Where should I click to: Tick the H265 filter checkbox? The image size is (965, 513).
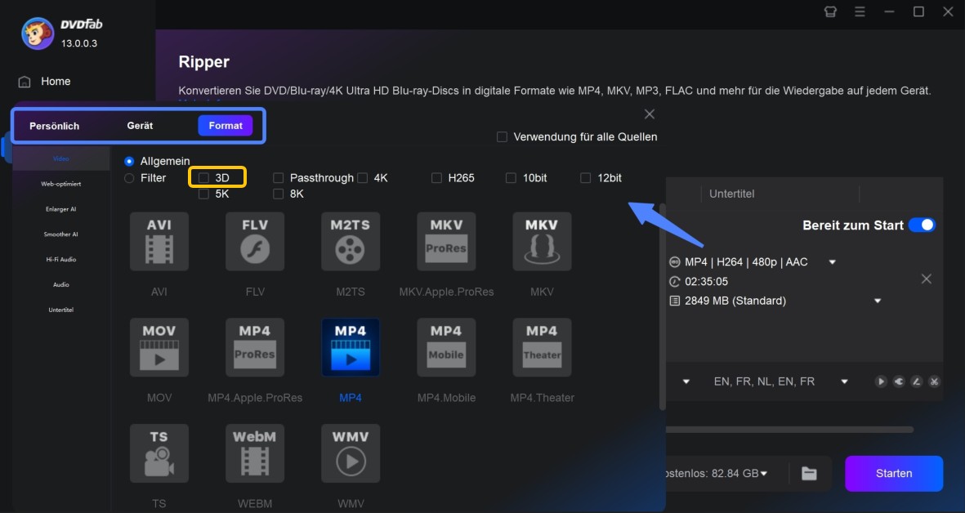[436, 178]
